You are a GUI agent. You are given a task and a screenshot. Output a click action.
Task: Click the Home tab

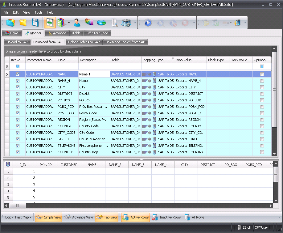pyautogui.click(x=12, y=33)
